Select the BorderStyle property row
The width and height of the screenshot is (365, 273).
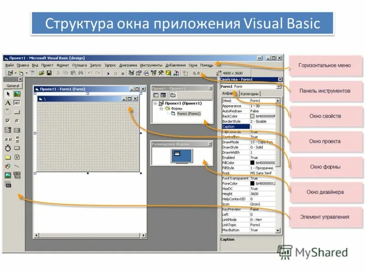[x=249, y=121]
